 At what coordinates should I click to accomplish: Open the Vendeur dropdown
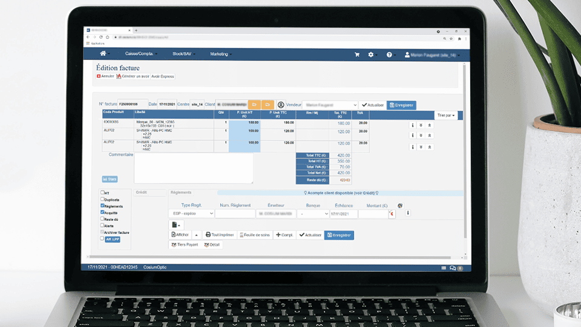pos(330,105)
